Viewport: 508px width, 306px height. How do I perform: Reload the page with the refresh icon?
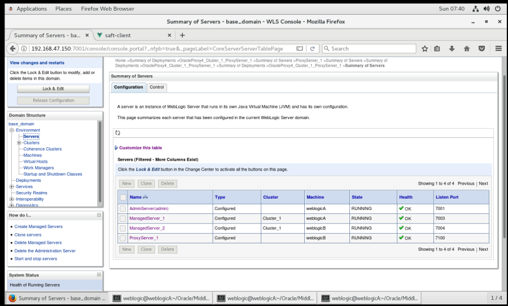pyautogui.click(x=312, y=49)
